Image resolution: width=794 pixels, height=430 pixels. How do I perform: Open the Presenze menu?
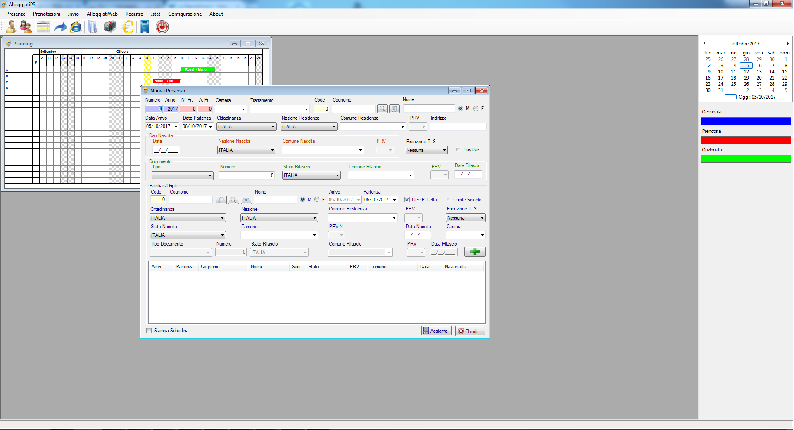16,14
